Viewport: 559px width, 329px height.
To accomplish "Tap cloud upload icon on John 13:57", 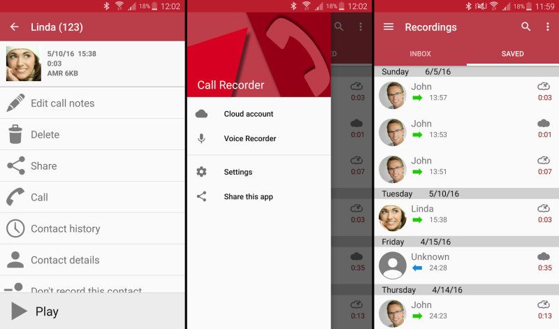I will 544,86.
